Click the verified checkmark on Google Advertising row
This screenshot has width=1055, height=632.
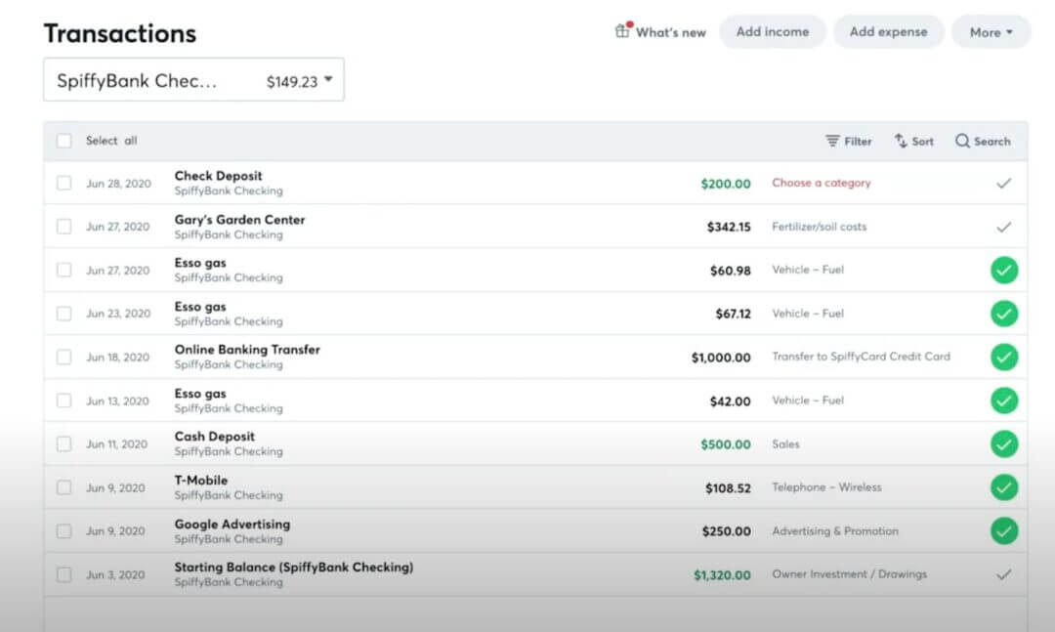pos(1004,531)
